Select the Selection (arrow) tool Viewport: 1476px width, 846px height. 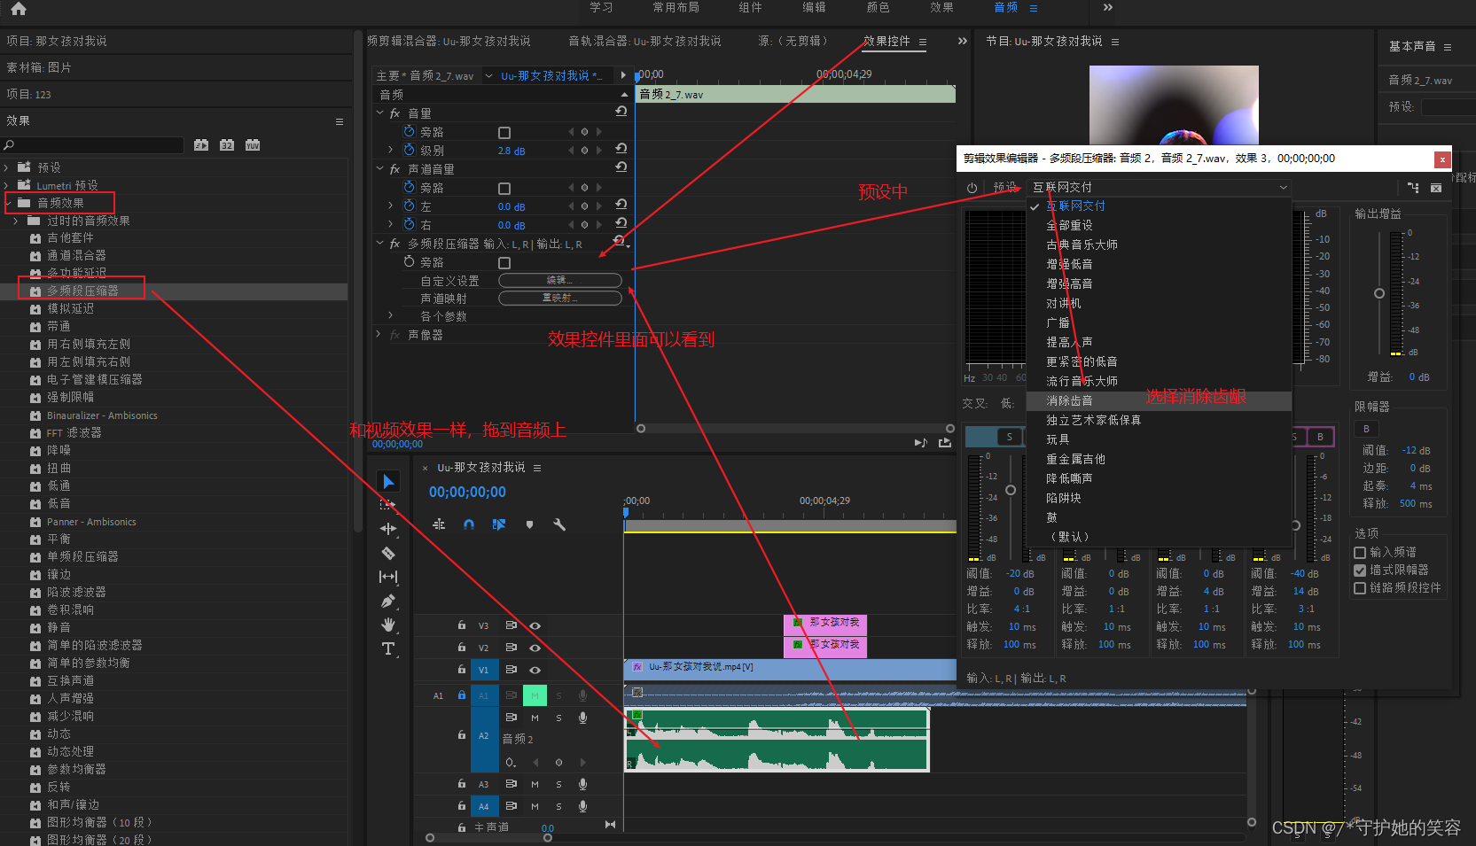pyautogui.click(x=388, y=481)
